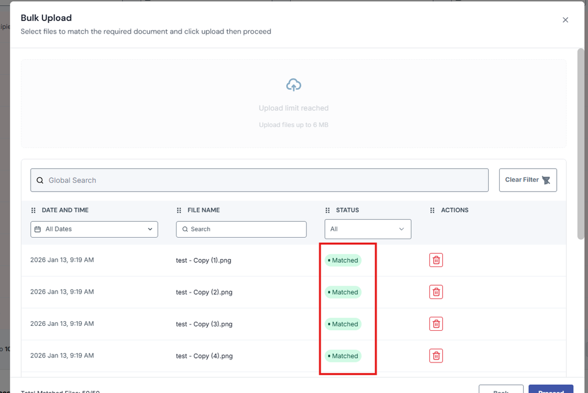Click the DATE AND TIME column header

[x=65, y=210]
